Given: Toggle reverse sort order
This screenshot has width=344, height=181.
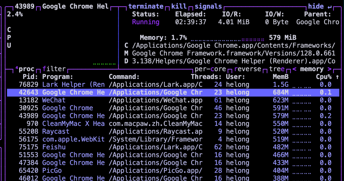Looking at the screenshot, I should pos(247,69).
